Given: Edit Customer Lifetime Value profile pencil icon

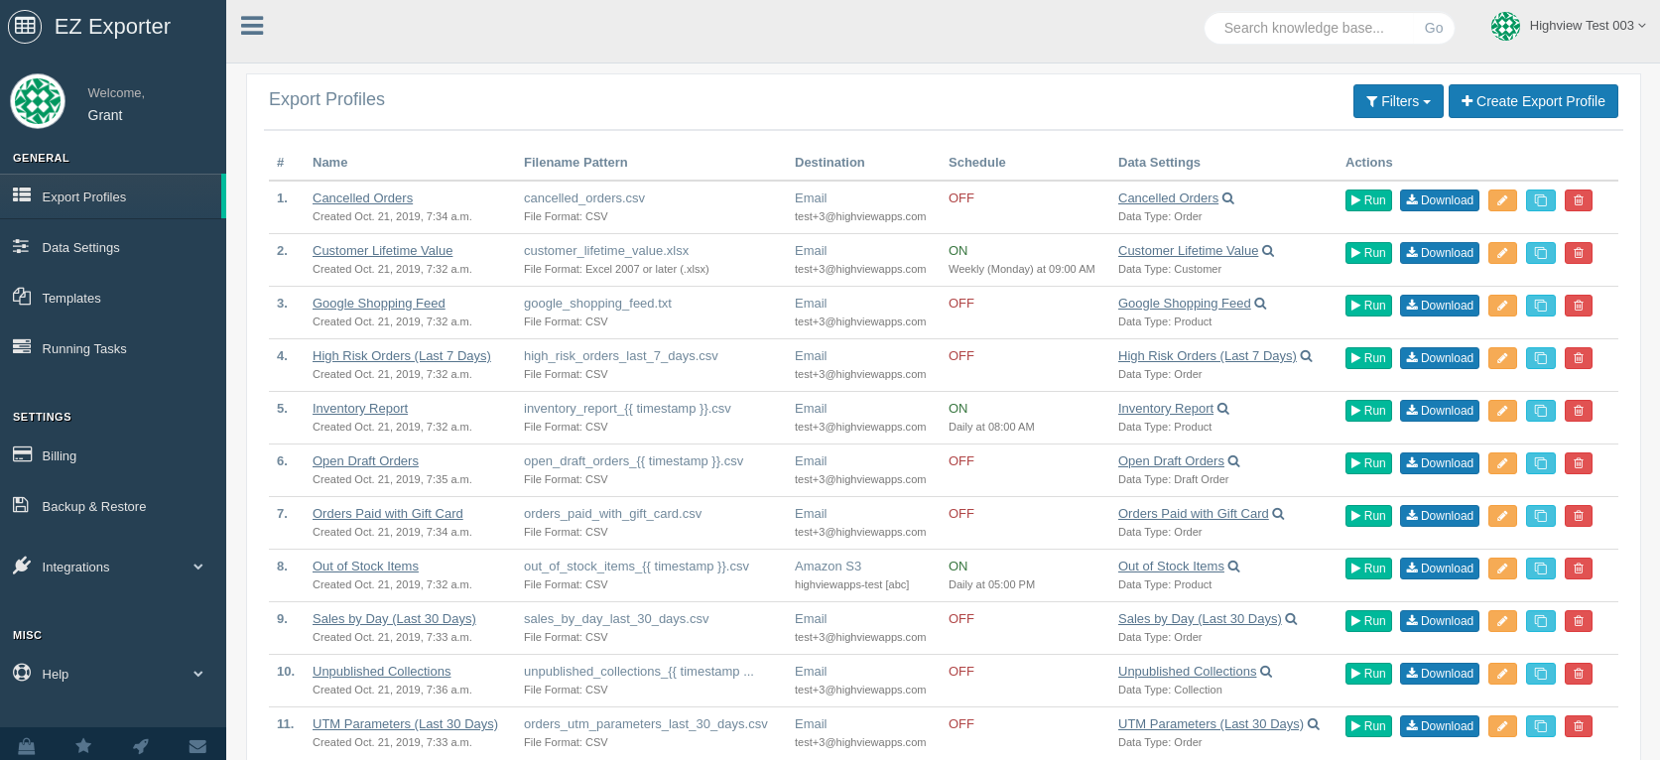Looking at the screenshot, I should (1502, 253).
